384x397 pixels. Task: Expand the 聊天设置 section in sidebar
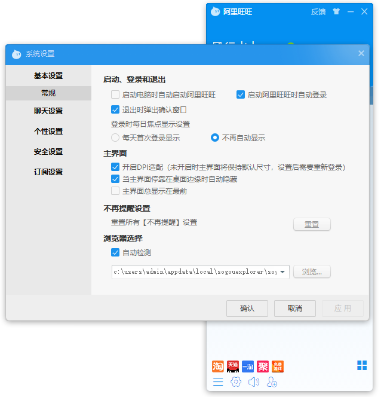pyautogui.click(x=48, y=111)
